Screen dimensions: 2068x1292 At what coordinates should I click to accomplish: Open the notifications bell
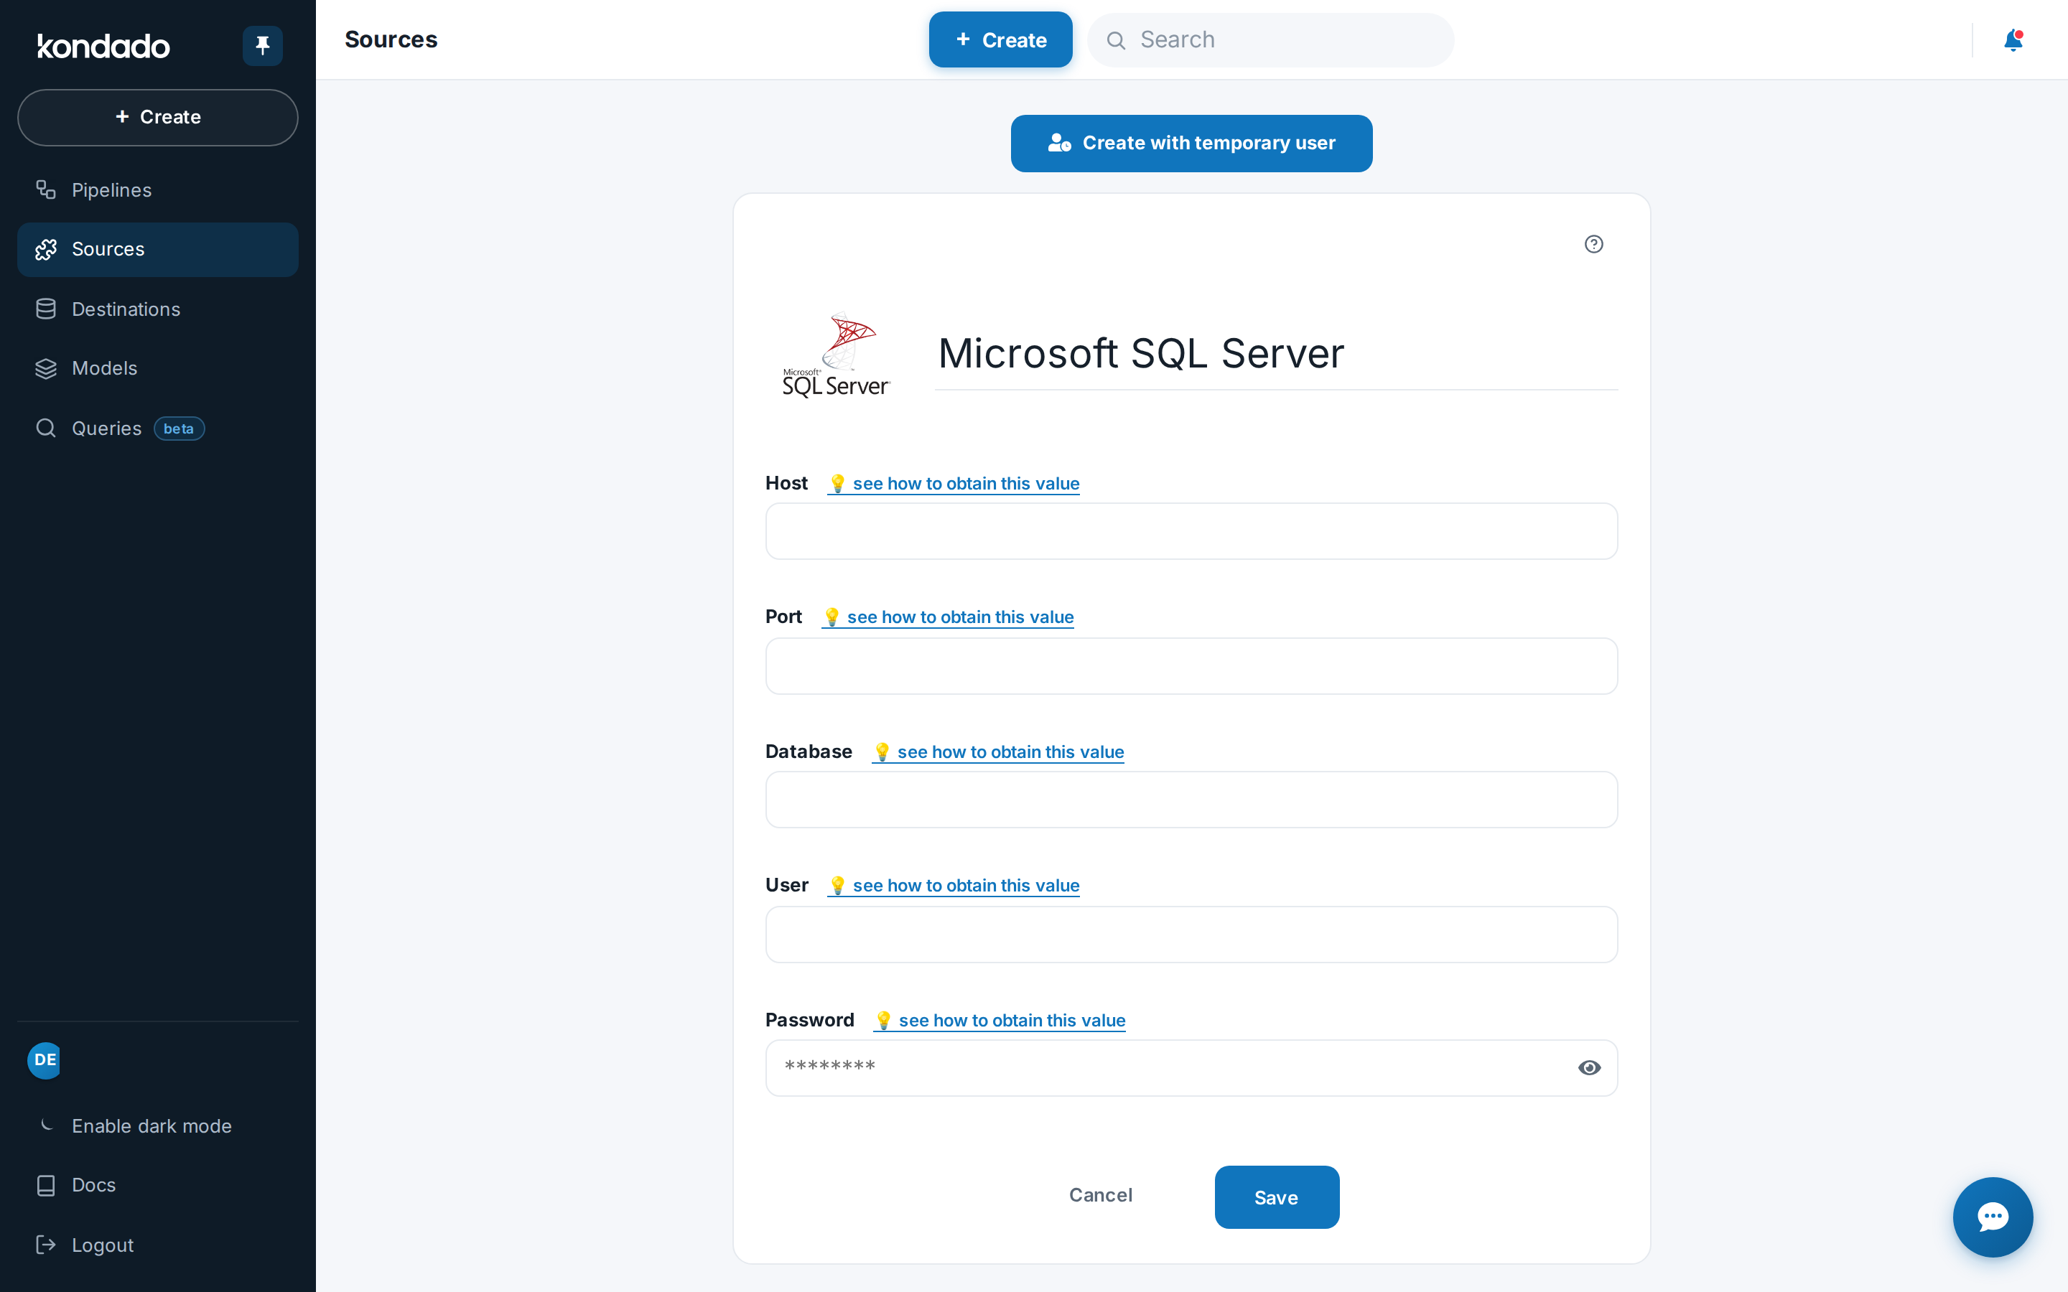pos(2013,40)
